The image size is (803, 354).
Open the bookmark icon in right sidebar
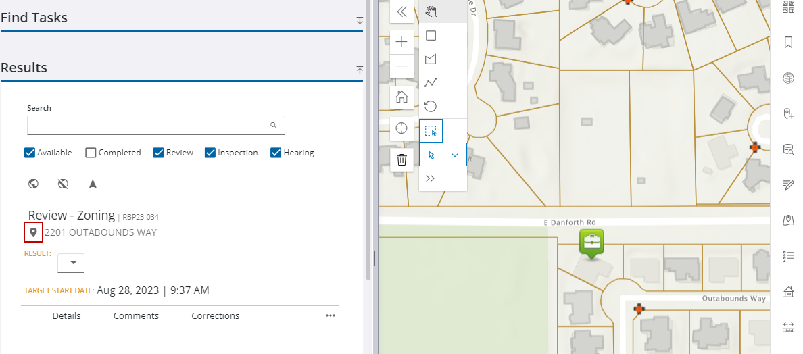pos(787,43)
